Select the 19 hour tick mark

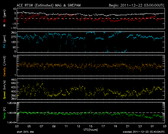115,126
